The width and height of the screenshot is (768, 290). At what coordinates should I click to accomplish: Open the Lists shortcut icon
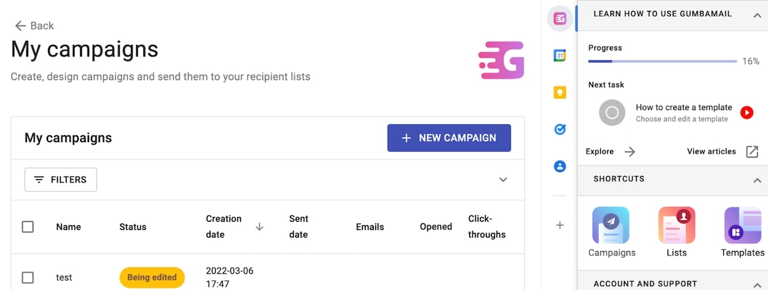[x=676, y=225]
